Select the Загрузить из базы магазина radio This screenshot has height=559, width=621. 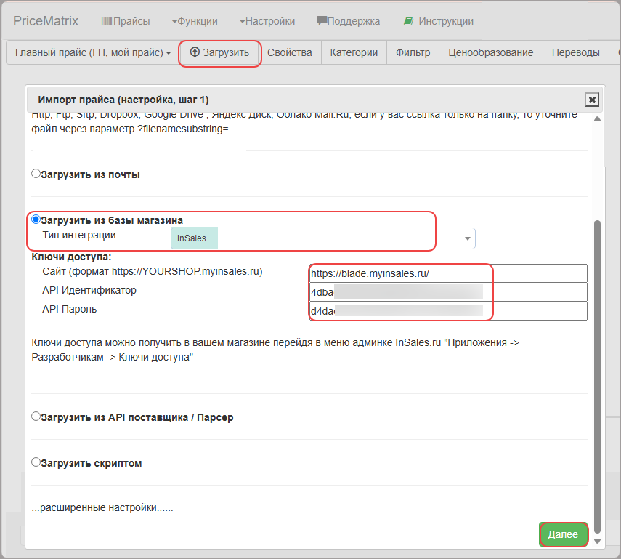pyautogui.click(x=36, y=220)
